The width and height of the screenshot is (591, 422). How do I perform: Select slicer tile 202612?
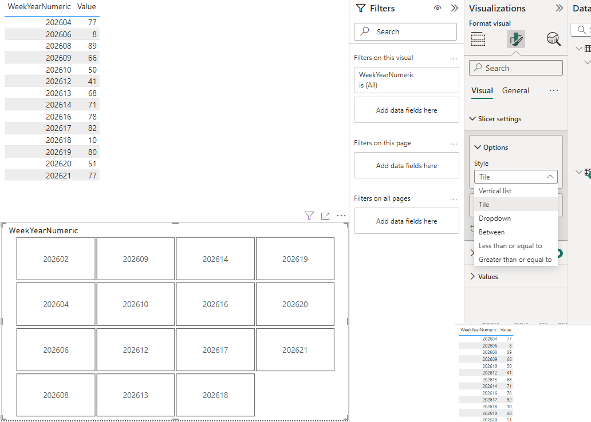tap(136, 350)
